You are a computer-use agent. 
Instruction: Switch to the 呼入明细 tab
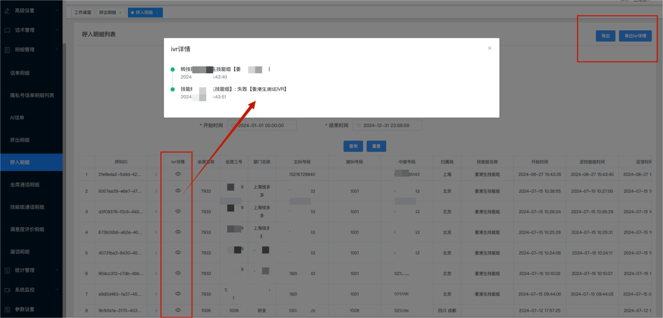(x=145, y=13)
